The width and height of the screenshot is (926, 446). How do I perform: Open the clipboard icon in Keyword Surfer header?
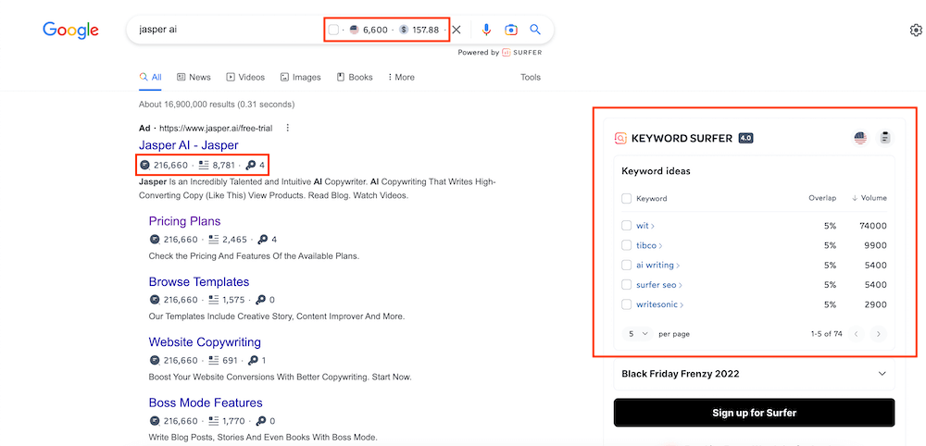coord(884,138)
